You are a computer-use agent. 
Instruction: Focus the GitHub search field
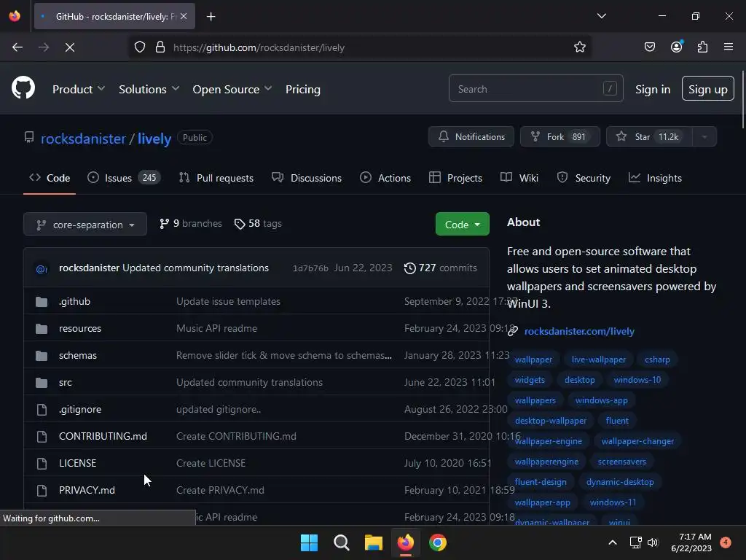(x=535, y=88)
